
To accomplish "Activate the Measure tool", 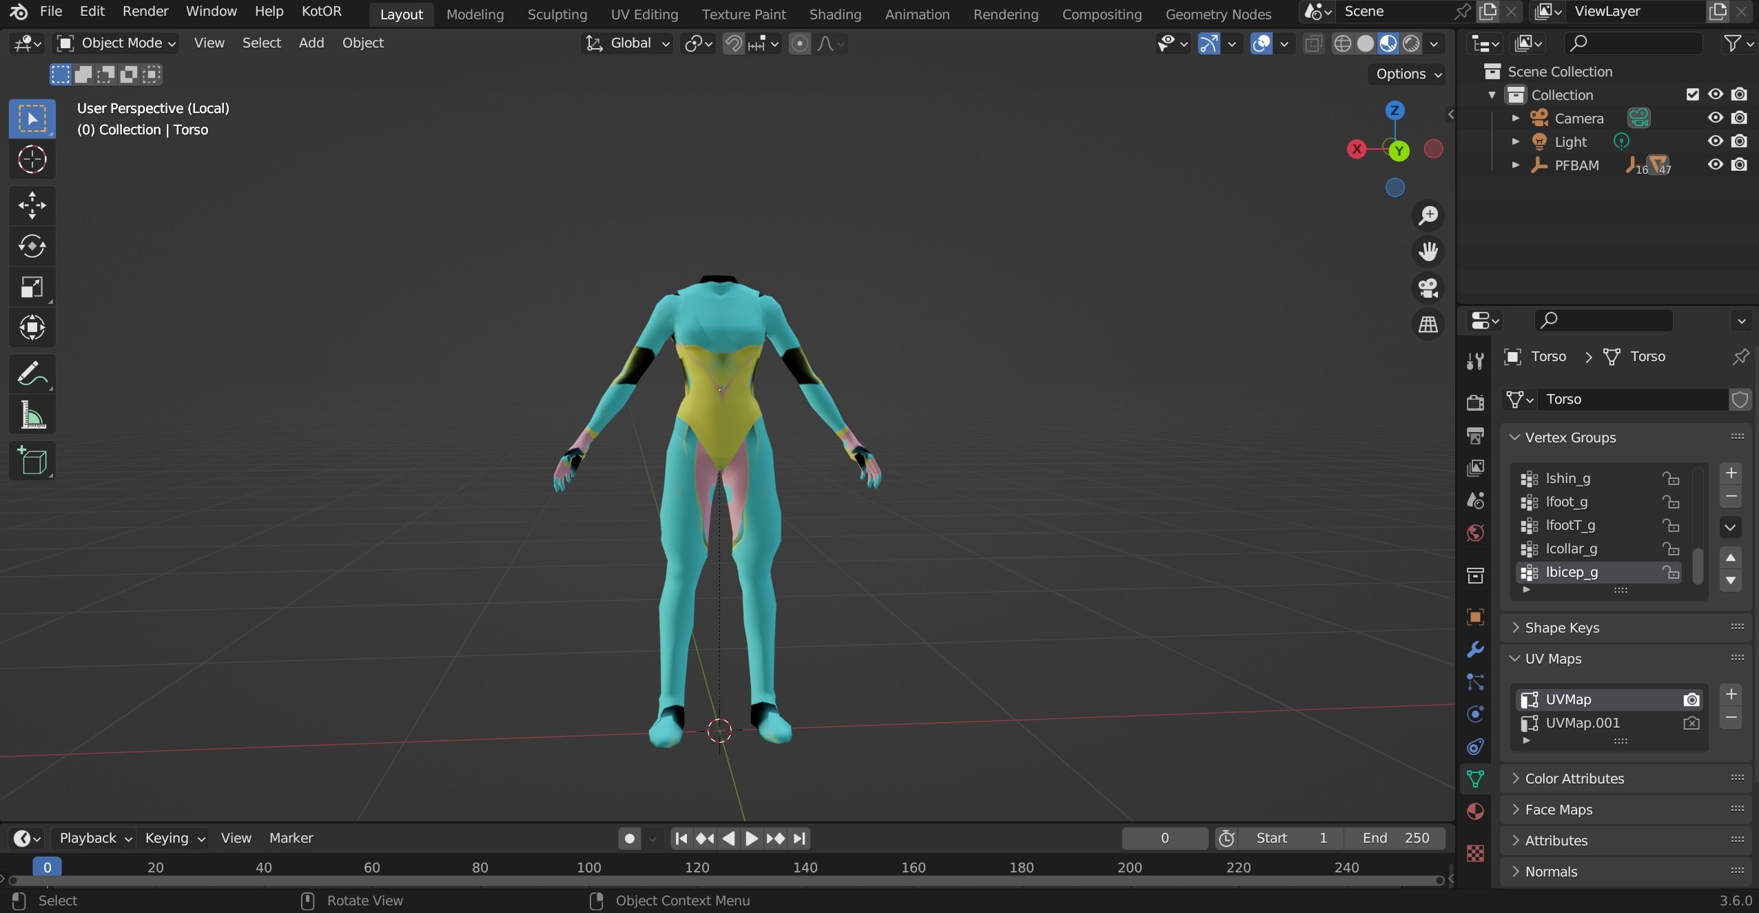I will click(x=32, y=416).
